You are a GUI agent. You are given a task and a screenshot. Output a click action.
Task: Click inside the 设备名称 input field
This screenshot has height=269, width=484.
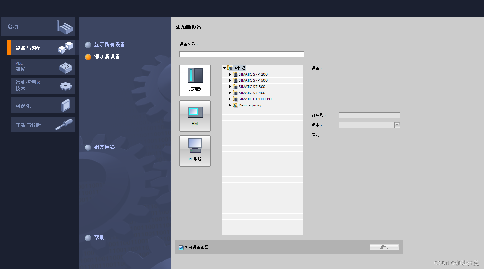(x=242, y=54)
